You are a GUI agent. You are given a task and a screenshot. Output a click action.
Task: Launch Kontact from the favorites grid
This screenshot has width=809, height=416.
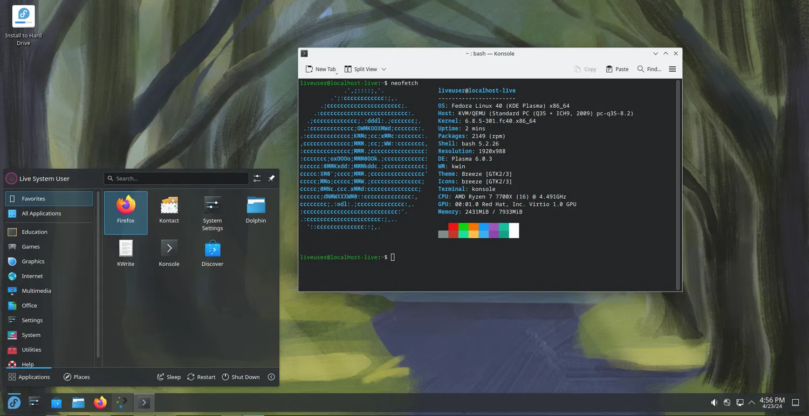point(169,213)
